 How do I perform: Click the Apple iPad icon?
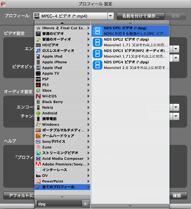coord(38,68)
